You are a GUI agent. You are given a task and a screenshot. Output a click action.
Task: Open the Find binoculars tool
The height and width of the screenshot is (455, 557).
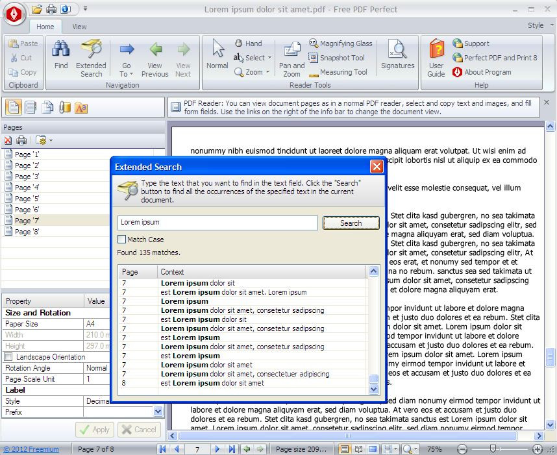61,55
